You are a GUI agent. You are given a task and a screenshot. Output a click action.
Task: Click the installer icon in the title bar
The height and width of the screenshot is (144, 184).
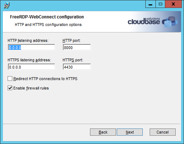click(7, 5)
